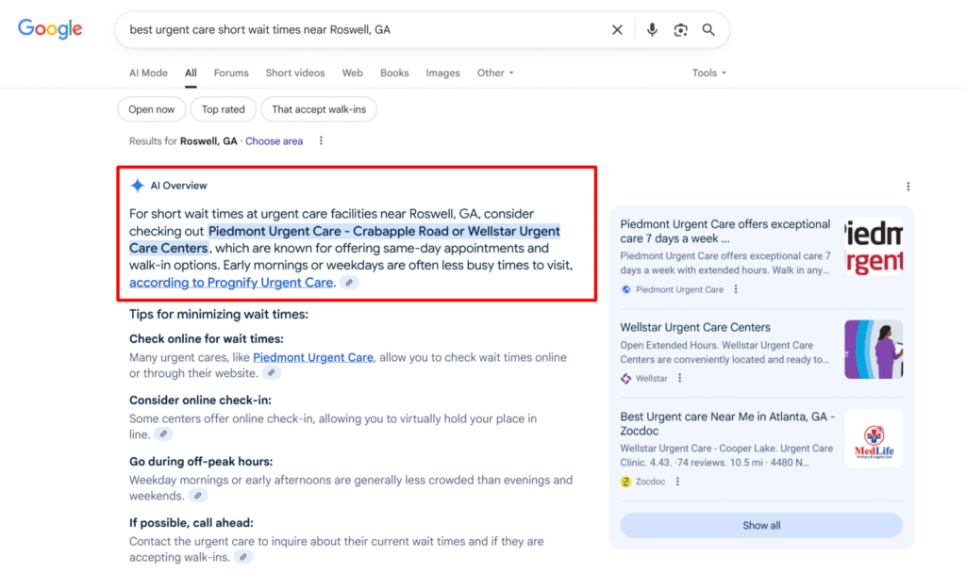Open source link chip after 'accepting walk-ins'
Screen dimensions: 966x572
pyautogui.click(x=243, y=557)
